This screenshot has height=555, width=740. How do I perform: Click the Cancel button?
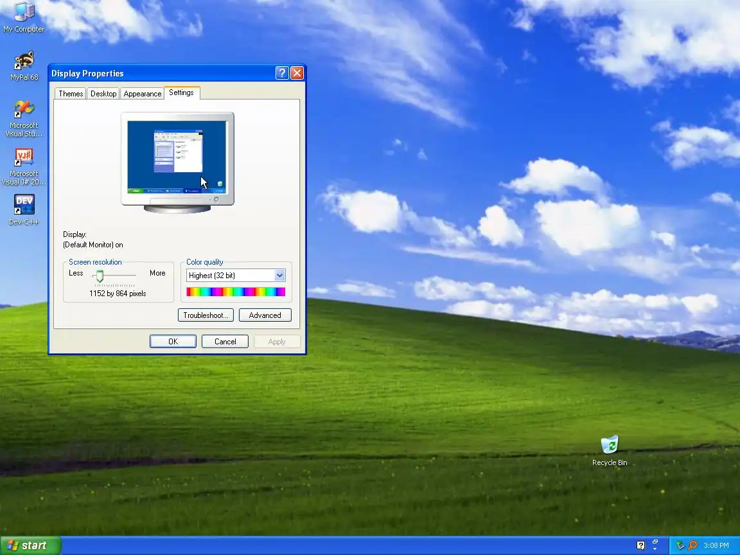225,341
